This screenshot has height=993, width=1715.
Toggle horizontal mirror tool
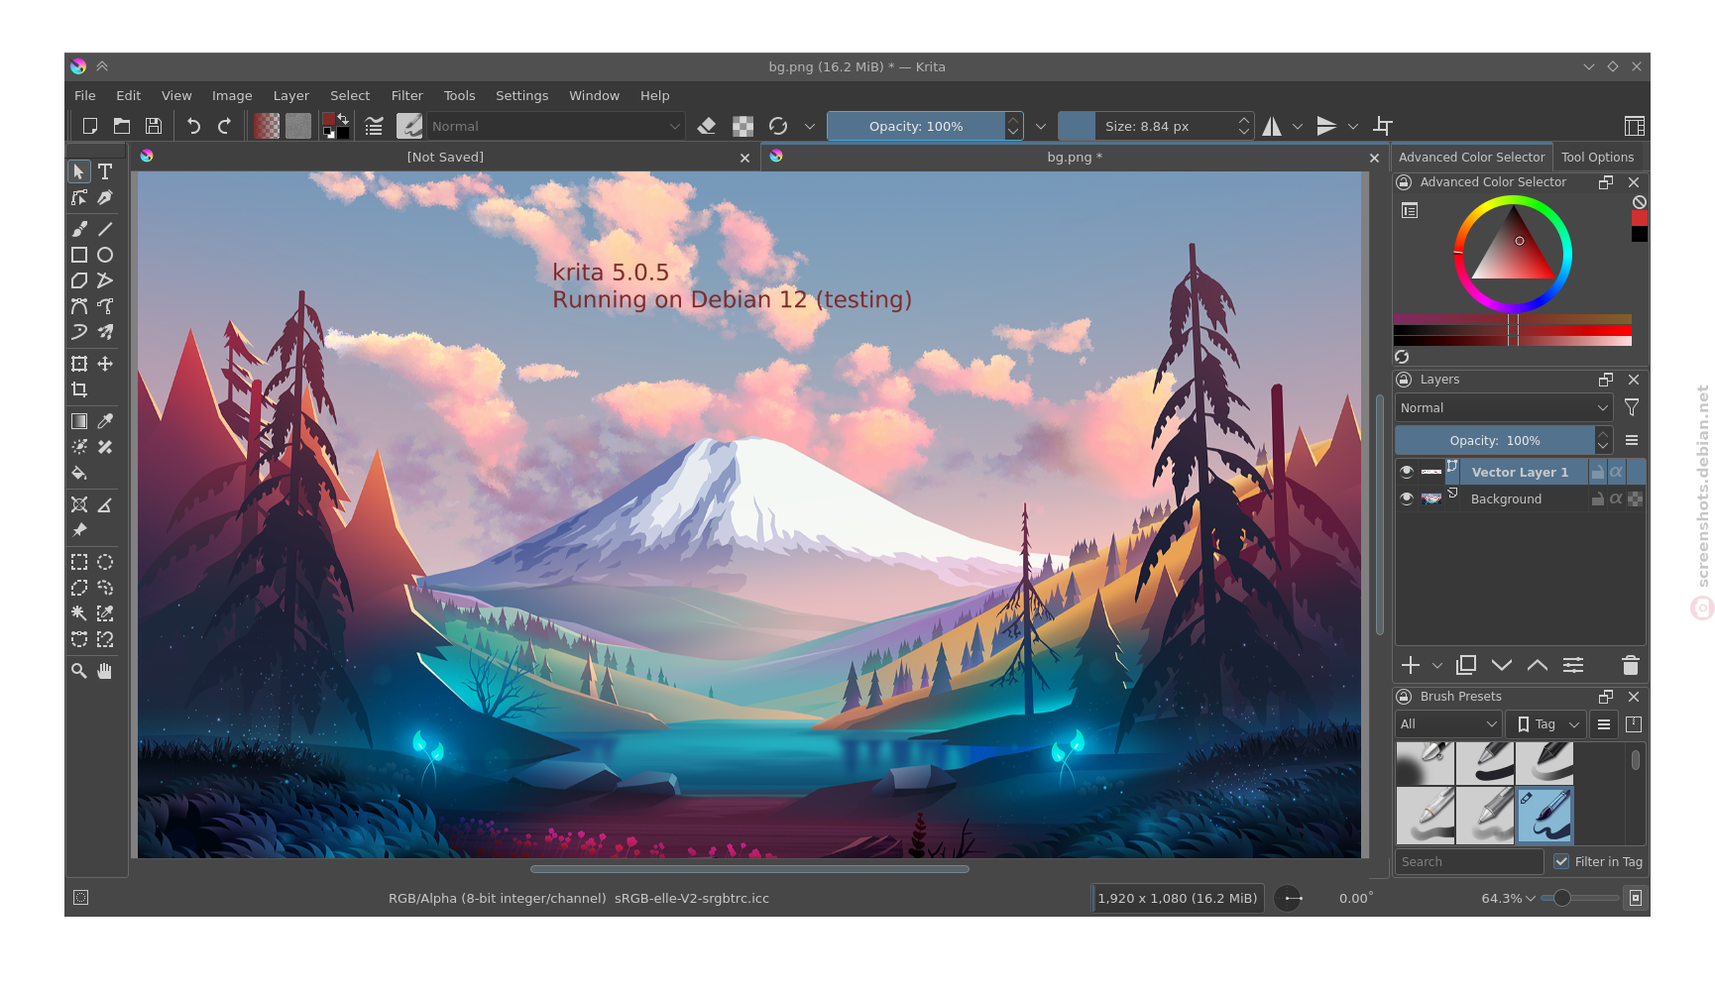tap(1272, 126)
